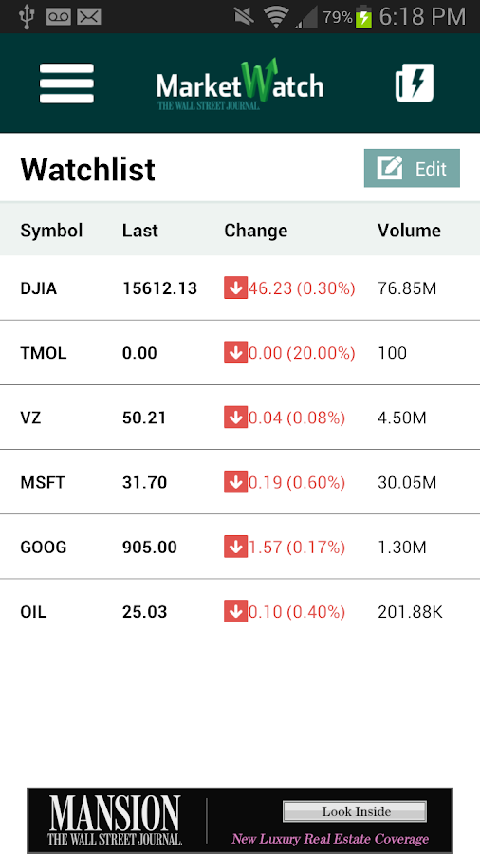Image resolution: width=480 pixels, height=854 pixels.
Task: Tap the red down arrow for DJIA
Action: tap(235, 288)
